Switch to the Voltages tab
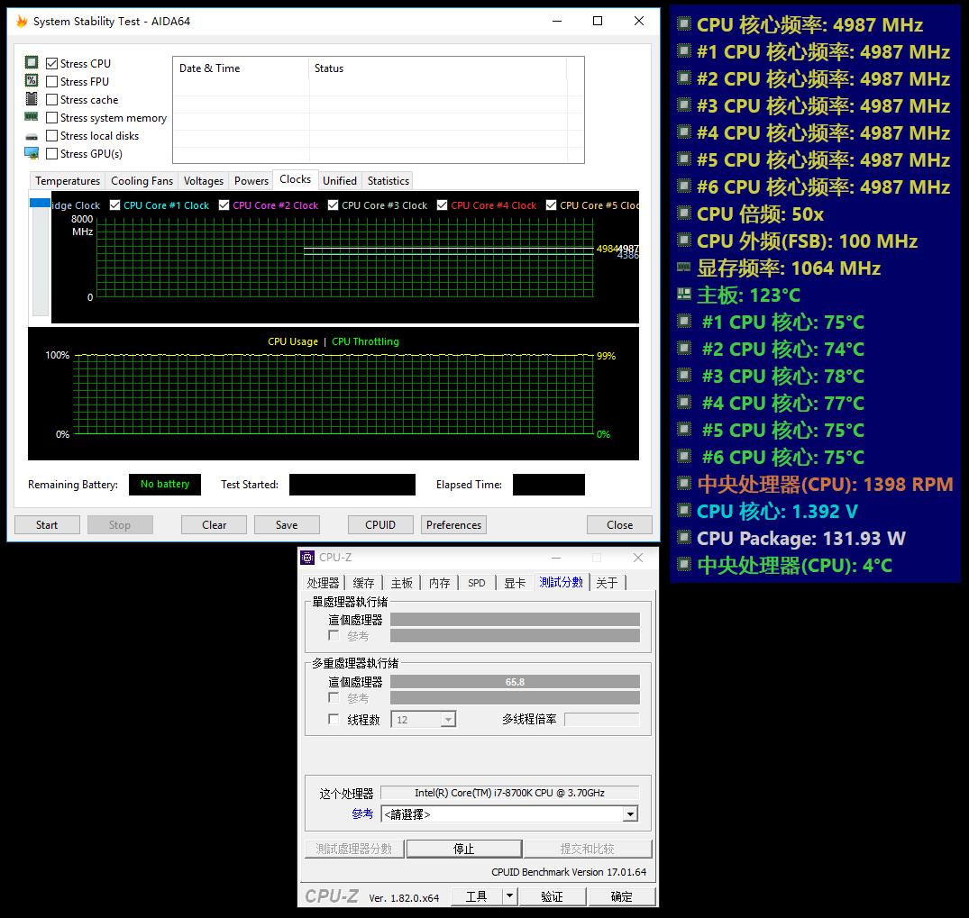 tap(204, 181)
